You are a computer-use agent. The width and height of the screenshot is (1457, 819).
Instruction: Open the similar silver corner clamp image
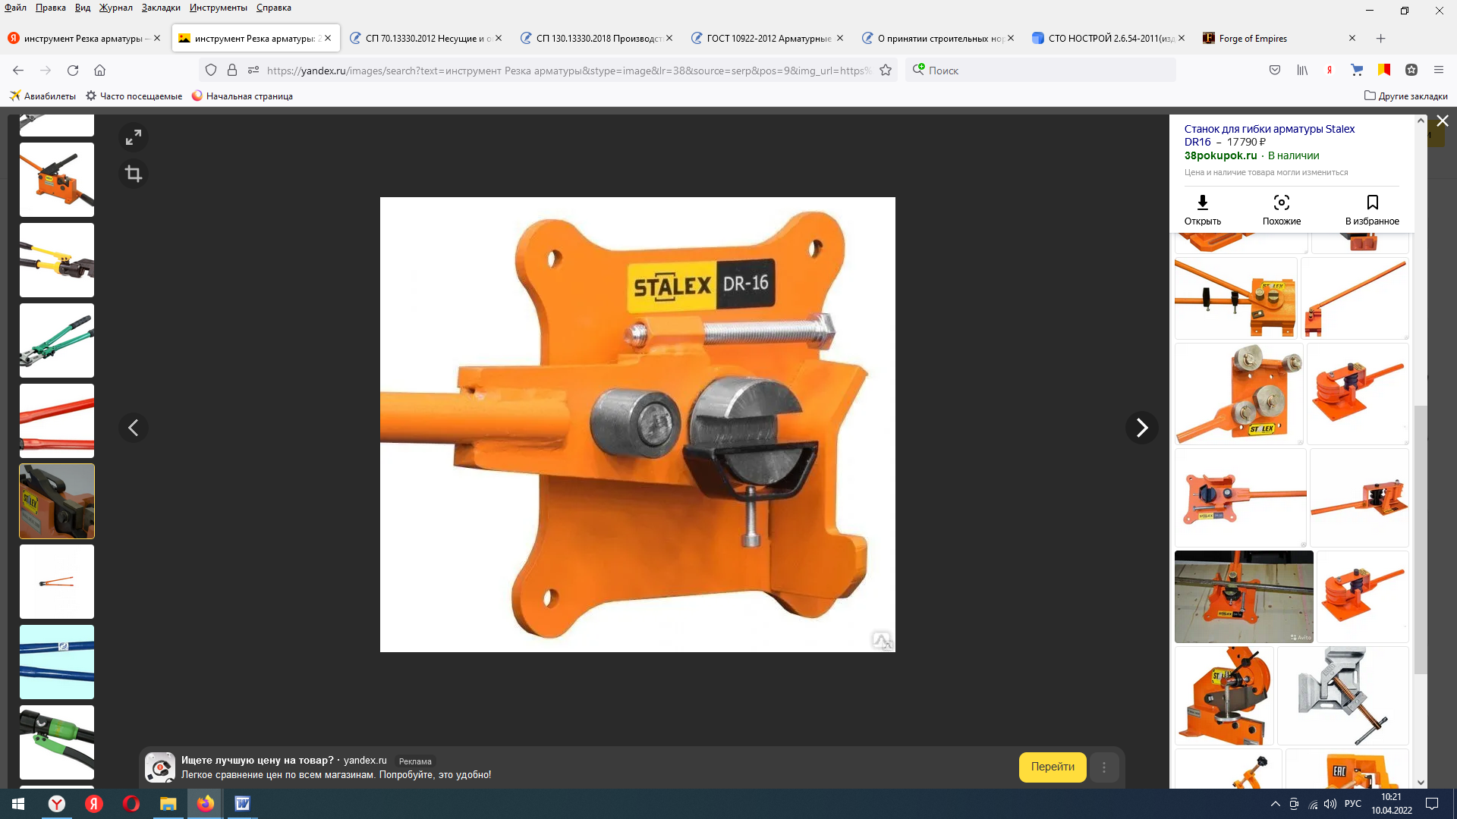click(x=1342, y=695)
